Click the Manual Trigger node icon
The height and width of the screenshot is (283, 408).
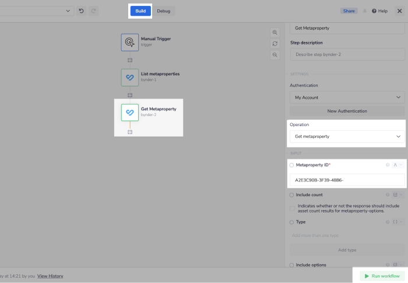tap(130, 42)
